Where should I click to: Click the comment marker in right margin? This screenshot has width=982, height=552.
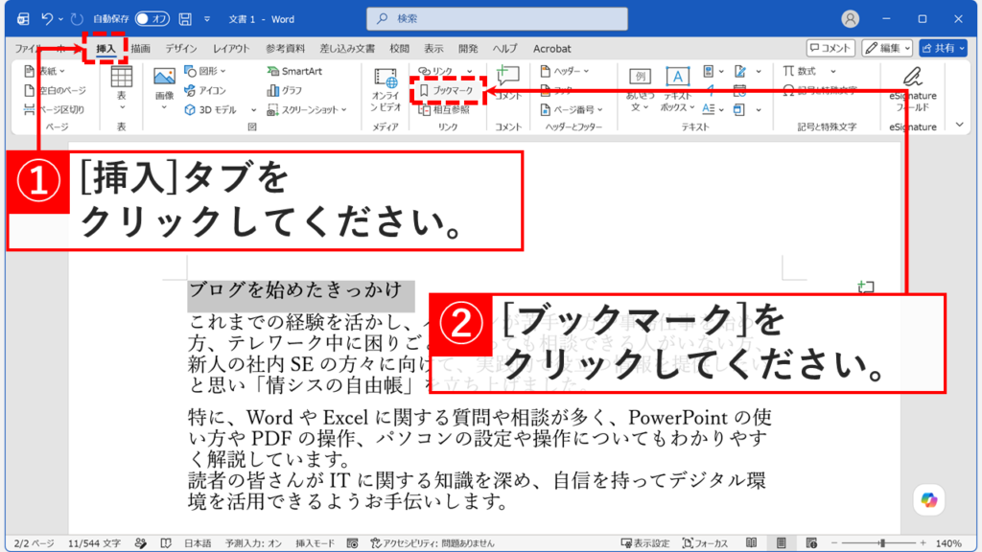point(866,287)
